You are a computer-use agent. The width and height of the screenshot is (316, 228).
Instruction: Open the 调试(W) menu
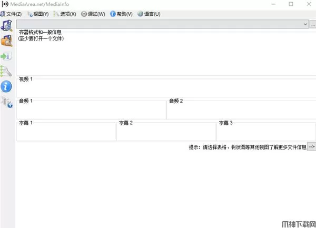click(x=93, y=14)
